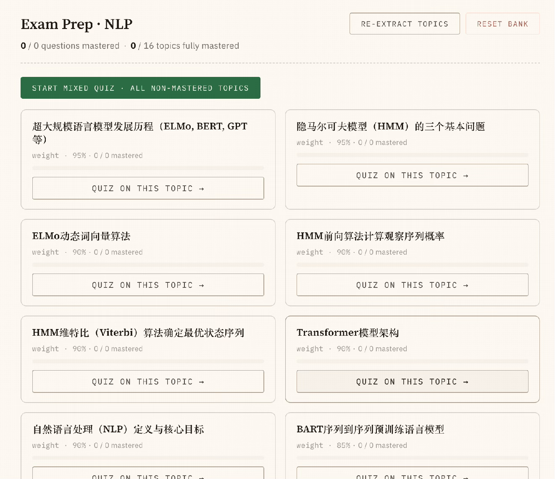This screenshot has height=479, width=555.
Task: Click the weight 85% line under BART序列到序列
Action: 352,445
